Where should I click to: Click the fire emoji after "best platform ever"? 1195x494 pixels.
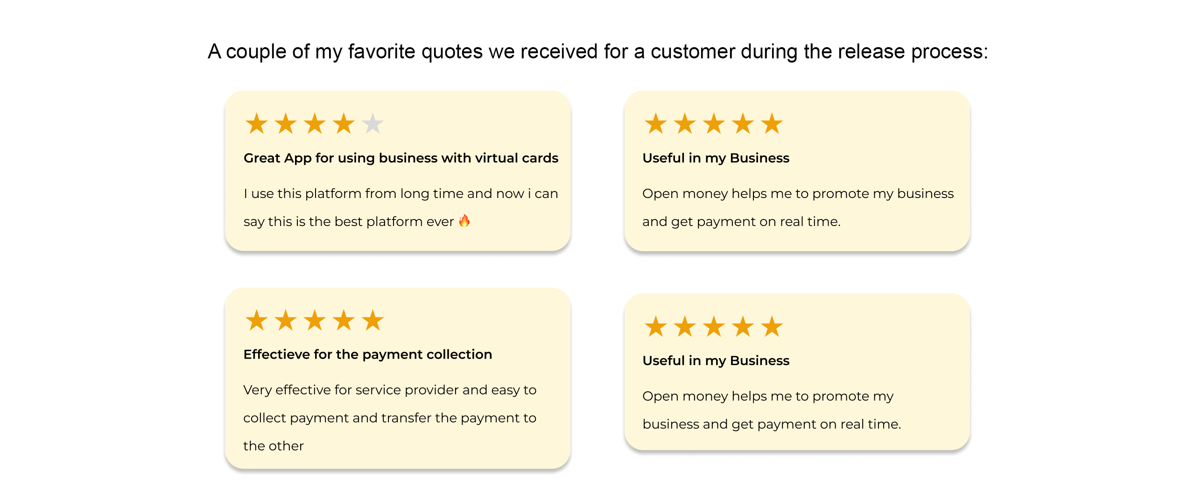pyautogui.click(x=464, y=220)
